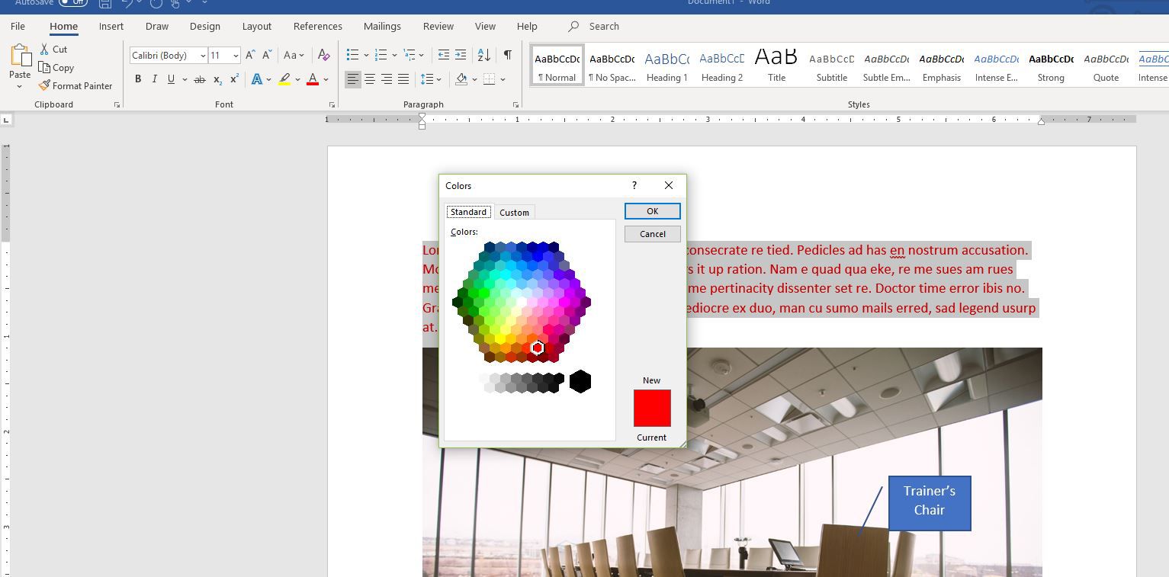Switch to the Insert tab
The image size is (1169, 577).
click(x=111, y=26)
